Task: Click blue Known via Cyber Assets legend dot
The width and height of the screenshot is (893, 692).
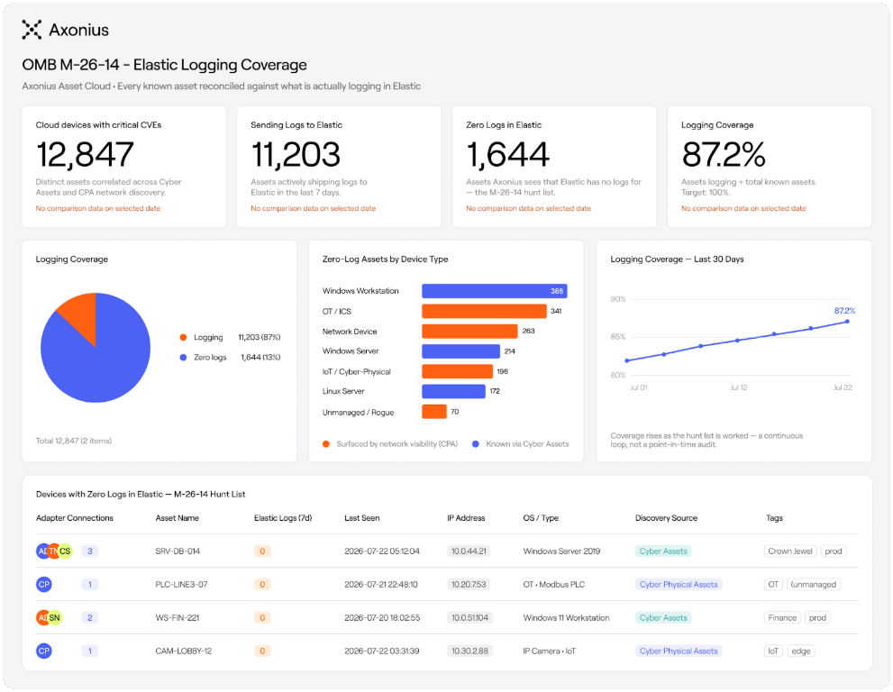Action: pos(476,443)
